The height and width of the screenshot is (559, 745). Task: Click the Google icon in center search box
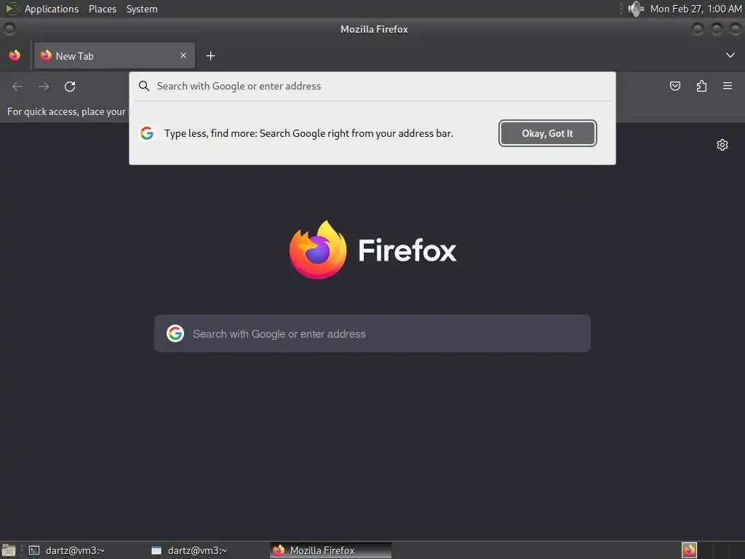coord(175,333)
